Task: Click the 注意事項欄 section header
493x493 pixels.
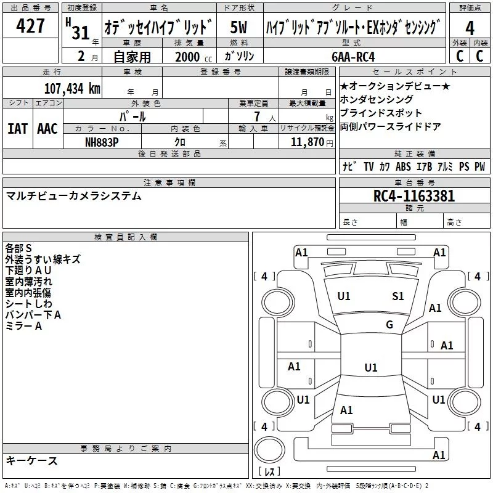Action: (x=169, y=182)
